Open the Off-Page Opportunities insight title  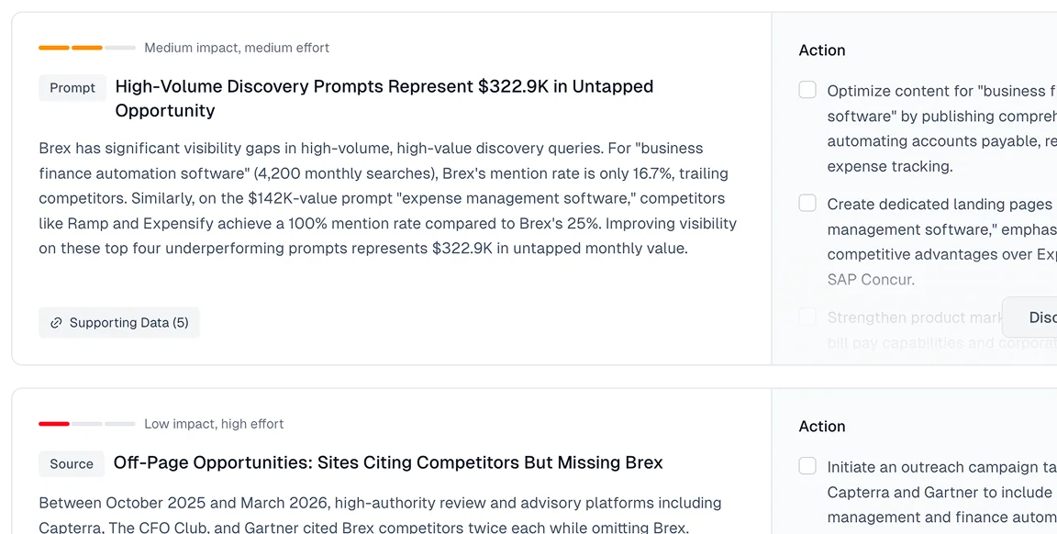pos(387,463)
